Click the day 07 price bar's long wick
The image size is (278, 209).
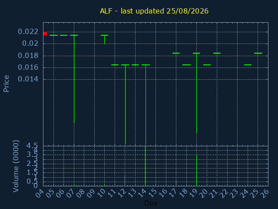(74, 79)
